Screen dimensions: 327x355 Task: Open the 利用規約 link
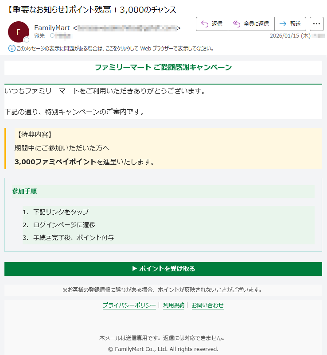click(x=173, y=305)
